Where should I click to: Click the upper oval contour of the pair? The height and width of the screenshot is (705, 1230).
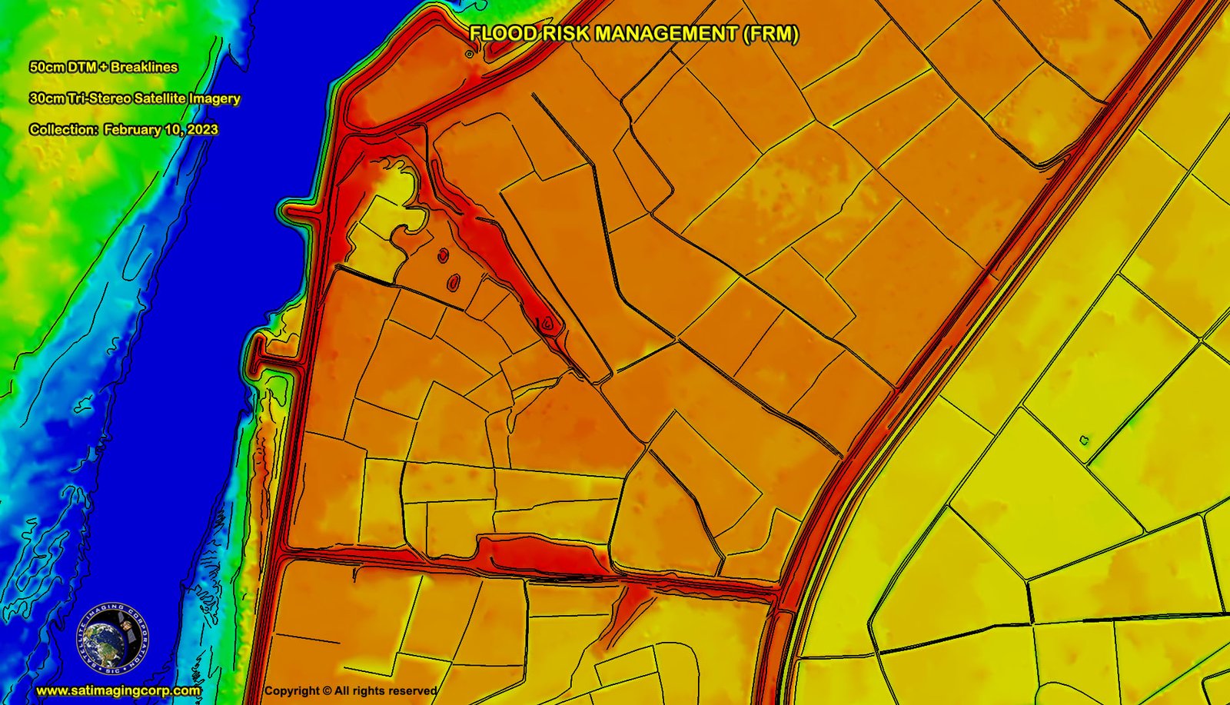[x=444, y=255]
